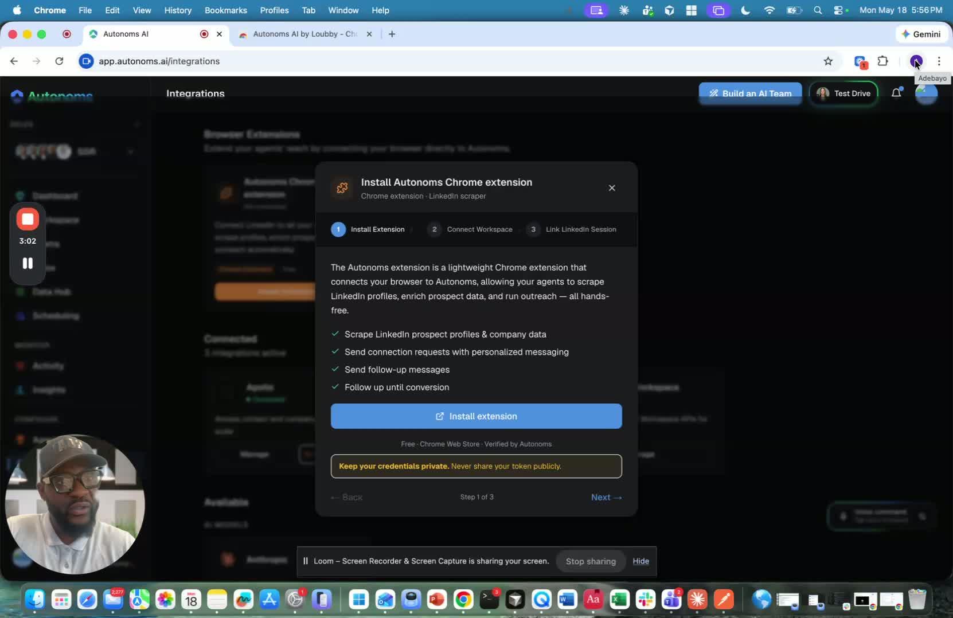Image resolution: width=953 pixels, height=618 pixels.
Task: Open Control Center in the menu bar
Action: 839,10
